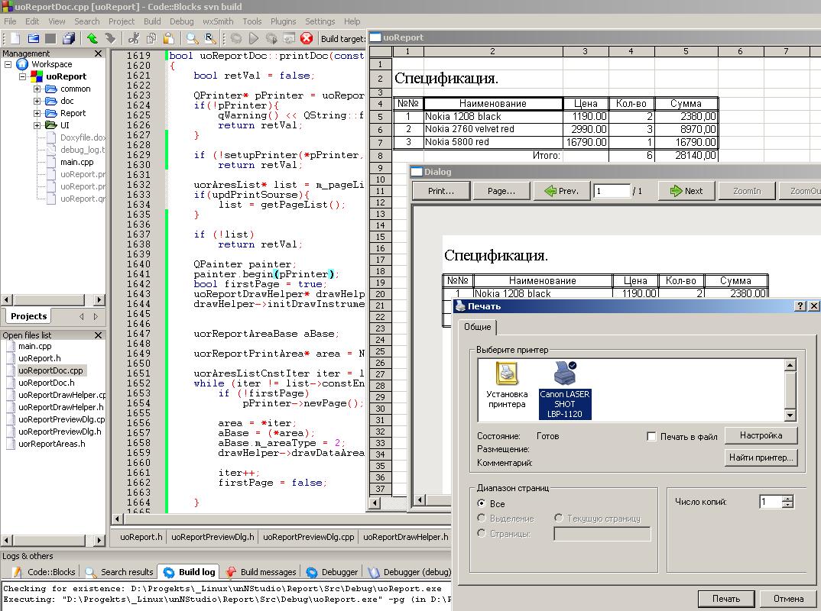
Task: Click the page number field in Dialog
Action: point(611,191)
